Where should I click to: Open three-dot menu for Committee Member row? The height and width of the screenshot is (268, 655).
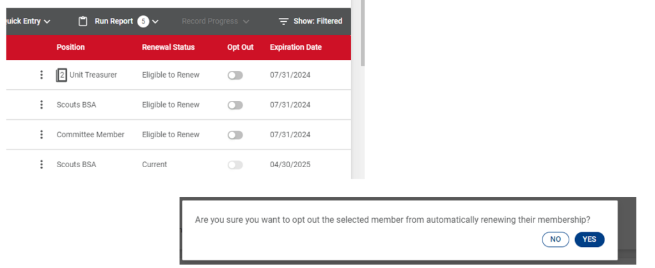point(42,135)
